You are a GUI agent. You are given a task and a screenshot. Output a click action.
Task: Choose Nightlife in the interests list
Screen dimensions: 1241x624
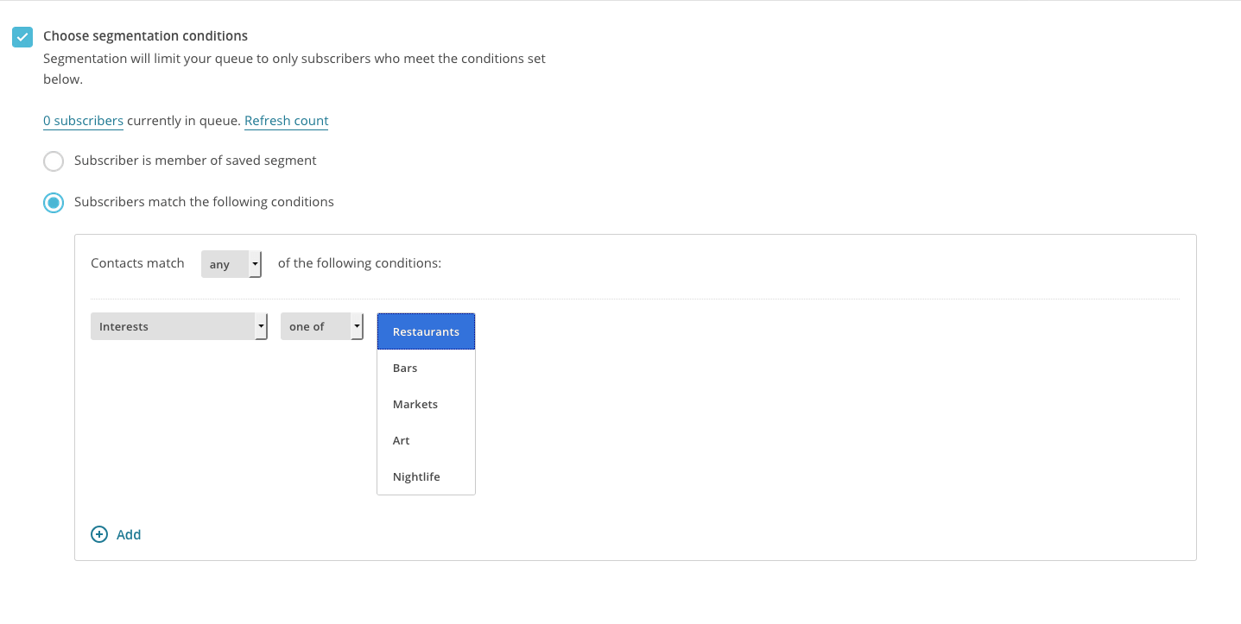(x=416, y=476)
